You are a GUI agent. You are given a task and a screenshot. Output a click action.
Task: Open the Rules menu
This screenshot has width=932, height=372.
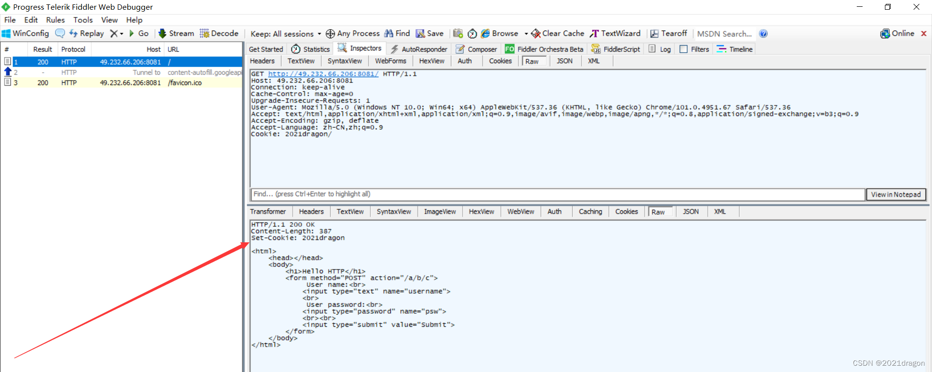[x=55, y=20]
